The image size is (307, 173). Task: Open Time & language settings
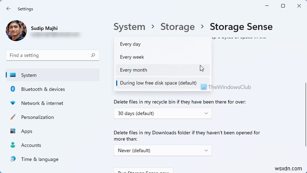53,159
